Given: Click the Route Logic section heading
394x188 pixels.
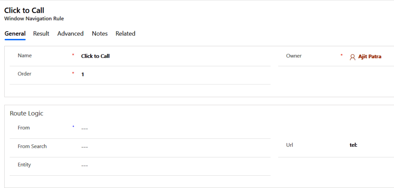Looking at the screenshot, I should click(27, 113).
